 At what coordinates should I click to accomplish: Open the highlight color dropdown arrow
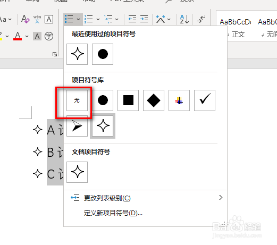click(x=7, y=36)
